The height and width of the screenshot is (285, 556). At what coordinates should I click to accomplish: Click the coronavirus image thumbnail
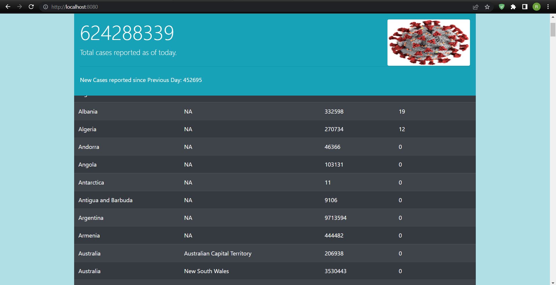pos(429,43)
